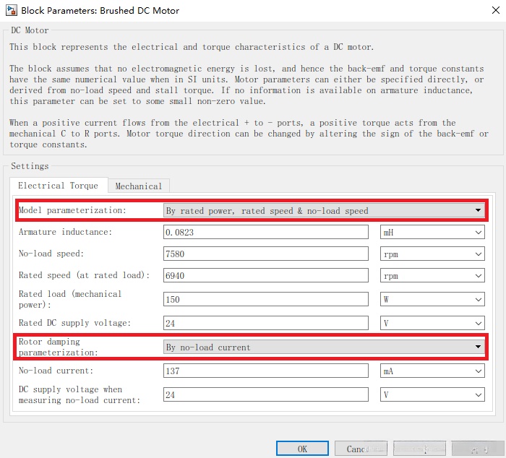Click the Cancel button
The height and width of the screenshot is (458, 506).
coord(361,449)
